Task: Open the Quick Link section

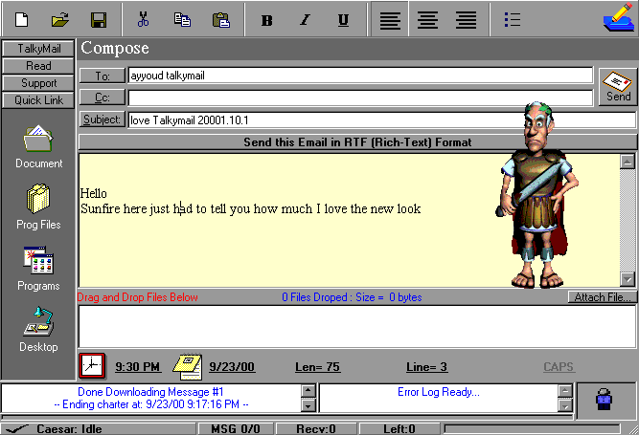Action: (38, 100)
